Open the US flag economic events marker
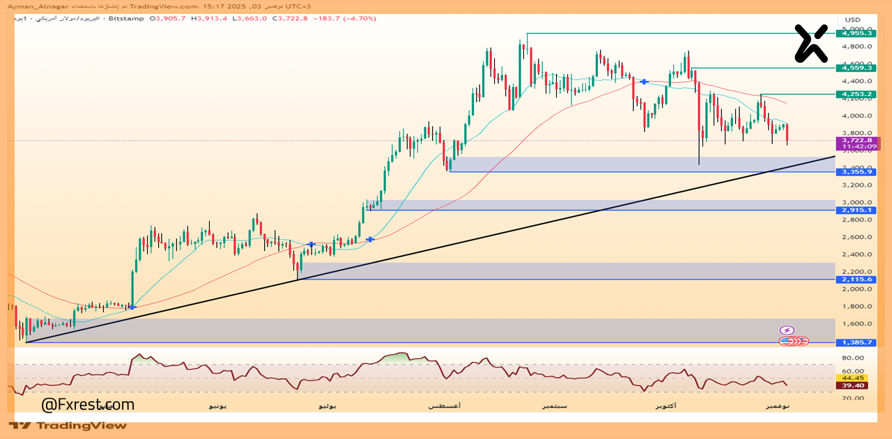This screenshot has height=439, width=892. pos(785,341)
